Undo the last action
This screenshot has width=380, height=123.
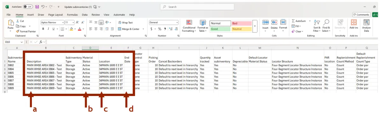43,7
